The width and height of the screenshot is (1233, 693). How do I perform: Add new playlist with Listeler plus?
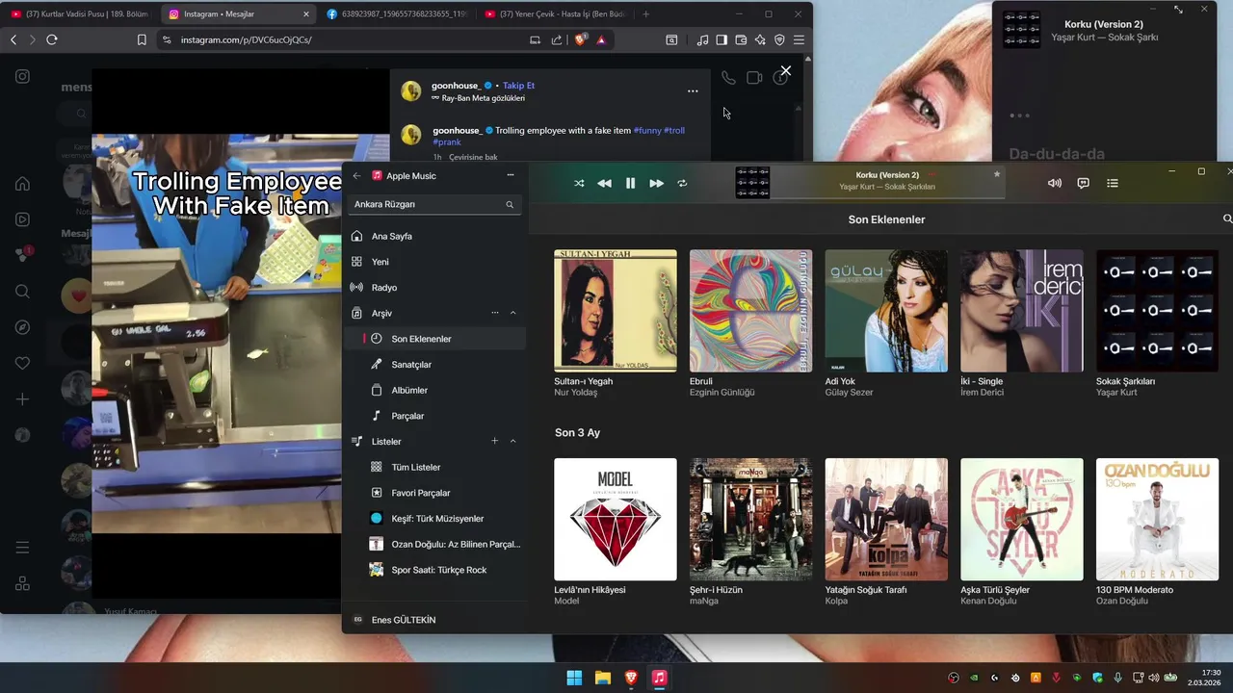[x=495, y=441]
